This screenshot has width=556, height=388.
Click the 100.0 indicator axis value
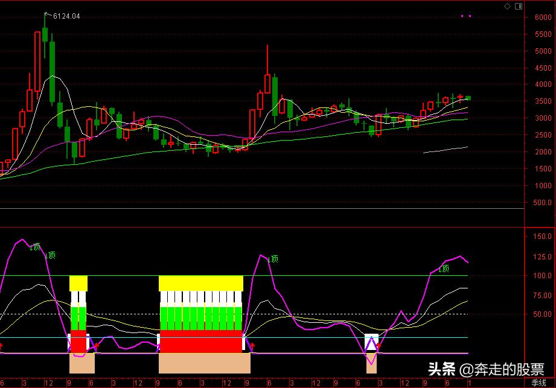(543, 275)
